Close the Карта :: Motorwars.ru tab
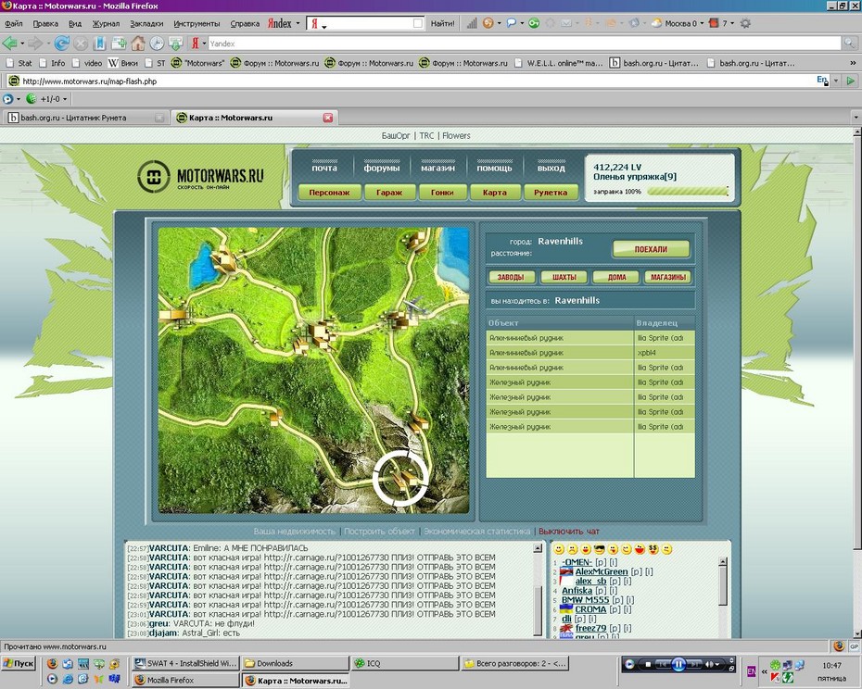The width and height of the screenshot is (862, 689). tap(327, 118)
